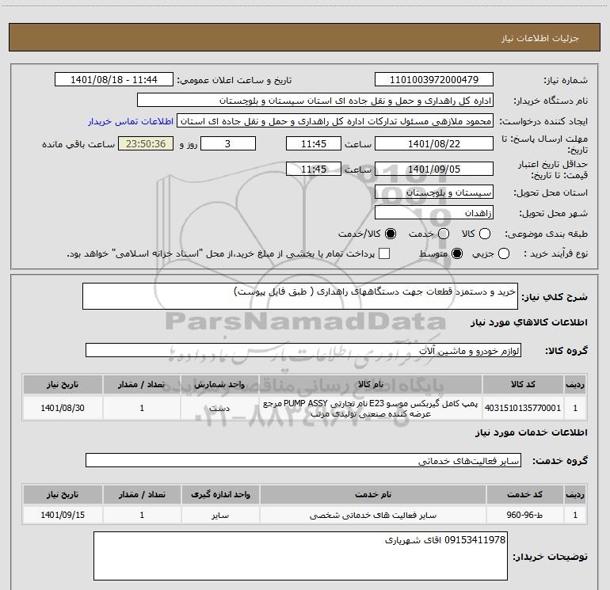610x590 pixels.
Task: Click the response deadline date 1401/08/22
Action: pyautogui.click(x=434, y=143)
